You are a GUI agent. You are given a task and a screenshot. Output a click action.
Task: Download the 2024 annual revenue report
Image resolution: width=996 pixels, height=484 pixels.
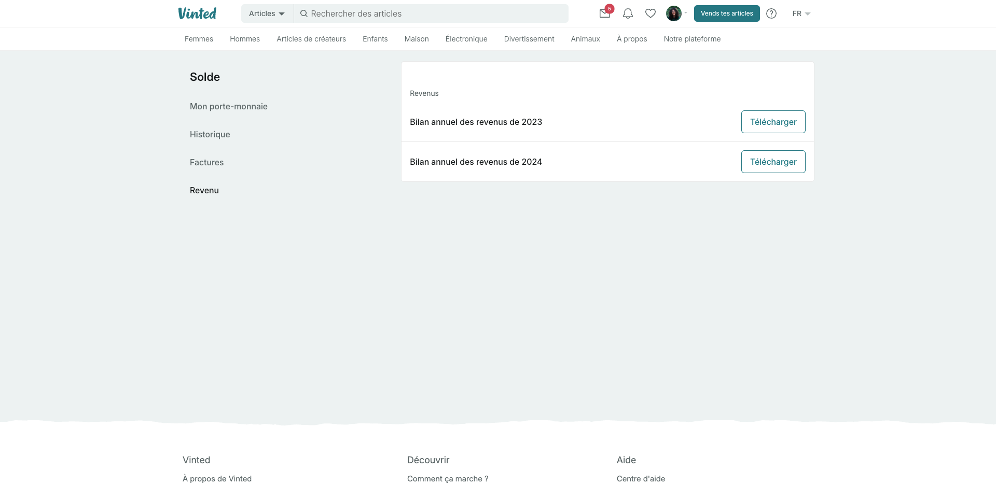(773, 162)
